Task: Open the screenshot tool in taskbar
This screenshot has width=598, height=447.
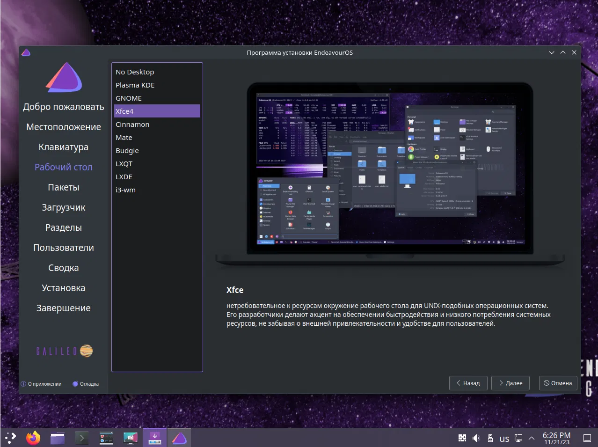Action: (x=131, y=438)
